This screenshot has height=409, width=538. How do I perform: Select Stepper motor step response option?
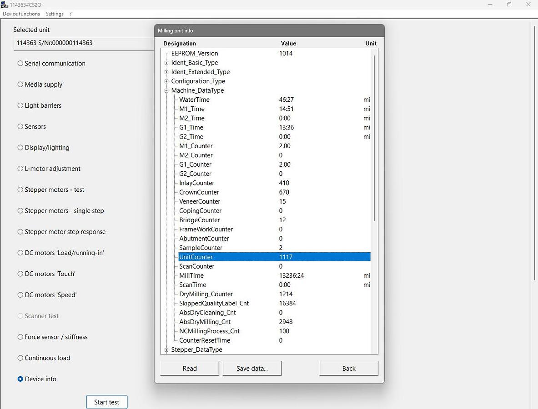point(61,232)
